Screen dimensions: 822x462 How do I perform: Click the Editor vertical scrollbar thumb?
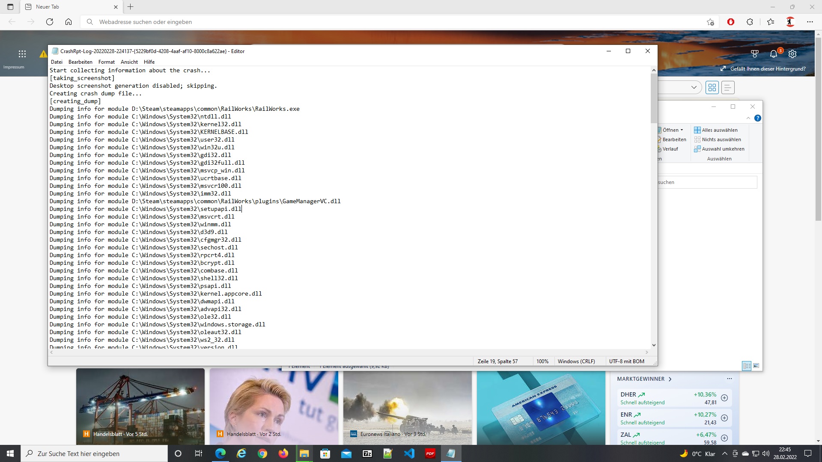click(654, 98)
